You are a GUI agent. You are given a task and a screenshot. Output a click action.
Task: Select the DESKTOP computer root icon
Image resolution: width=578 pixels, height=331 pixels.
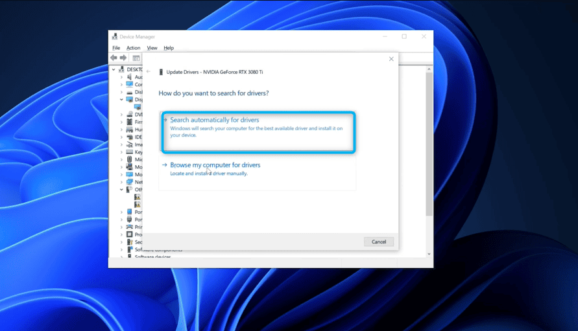(x=122, y=69)
